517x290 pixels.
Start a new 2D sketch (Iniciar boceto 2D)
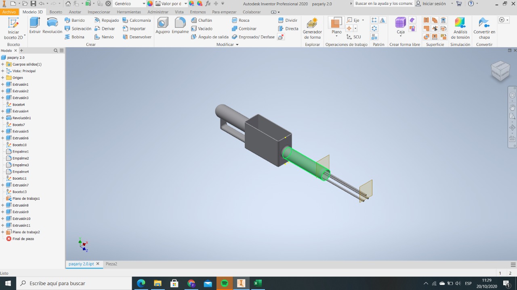(13, 29)
